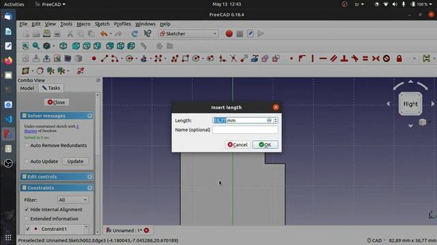Screen dimensions: 437x245
Task: Click the Name (optional) input field
Action: [x=245, y=130]
